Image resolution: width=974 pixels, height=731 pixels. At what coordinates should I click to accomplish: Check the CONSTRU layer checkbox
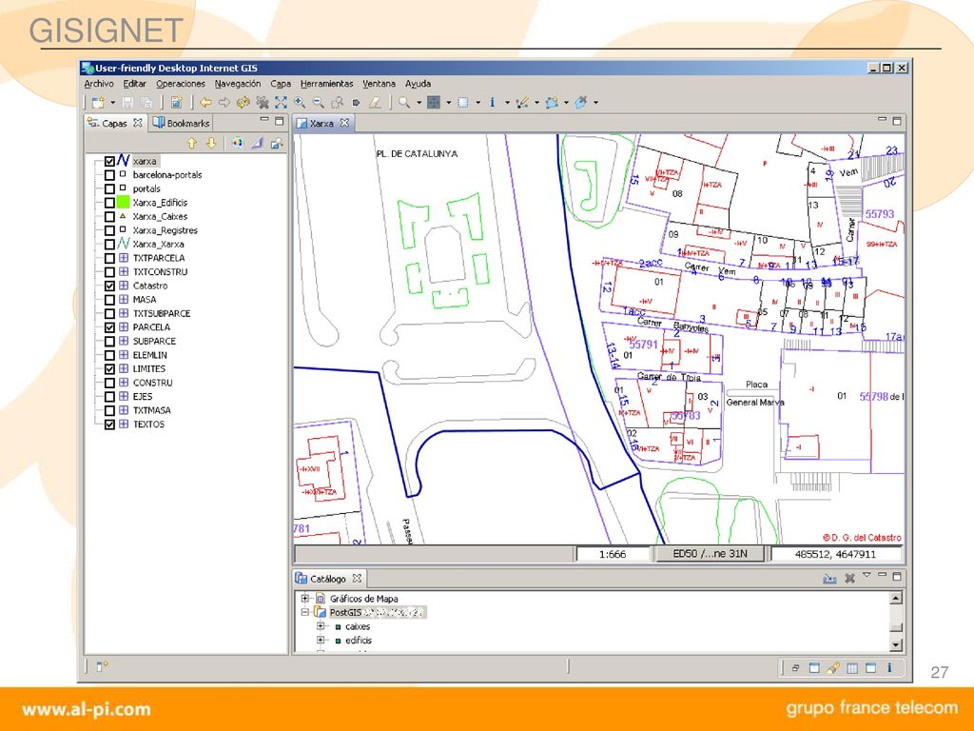pyautogui.click(x=109, y=383)
